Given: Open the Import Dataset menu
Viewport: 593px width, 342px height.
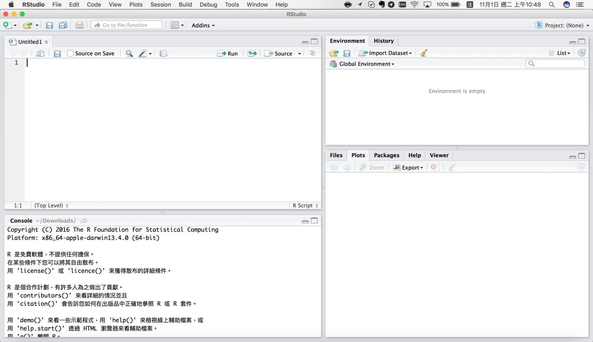Looking at the screenshot, I should pos(385,53).
